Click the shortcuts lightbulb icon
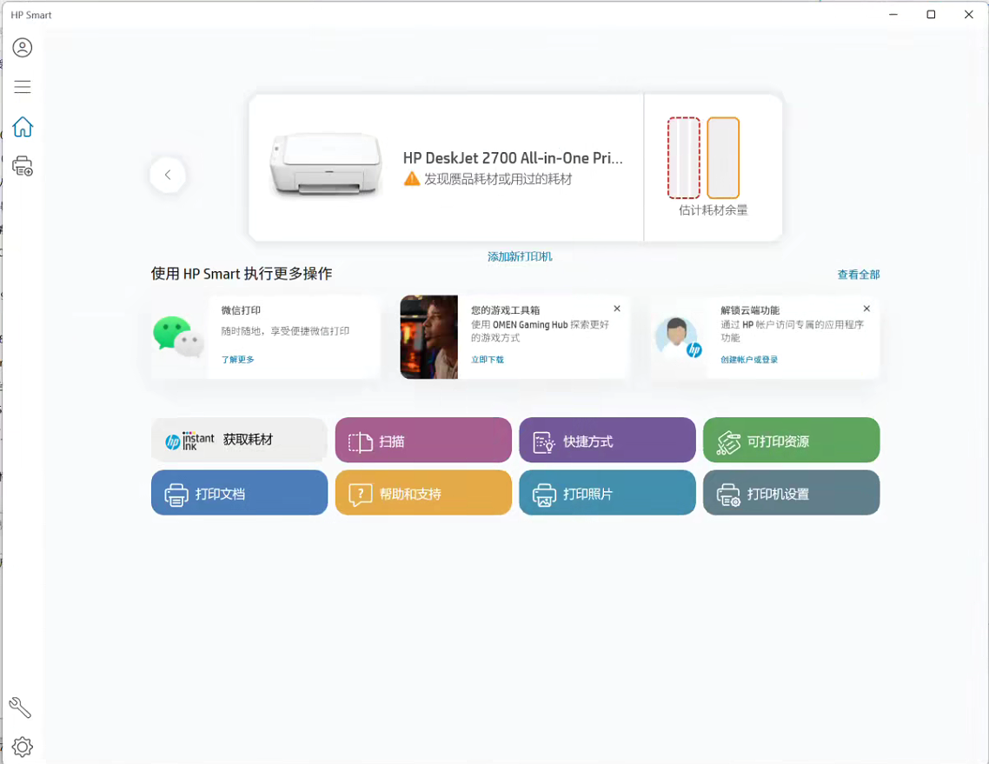This screenshot has width=989, height=764. coord(544,442)
